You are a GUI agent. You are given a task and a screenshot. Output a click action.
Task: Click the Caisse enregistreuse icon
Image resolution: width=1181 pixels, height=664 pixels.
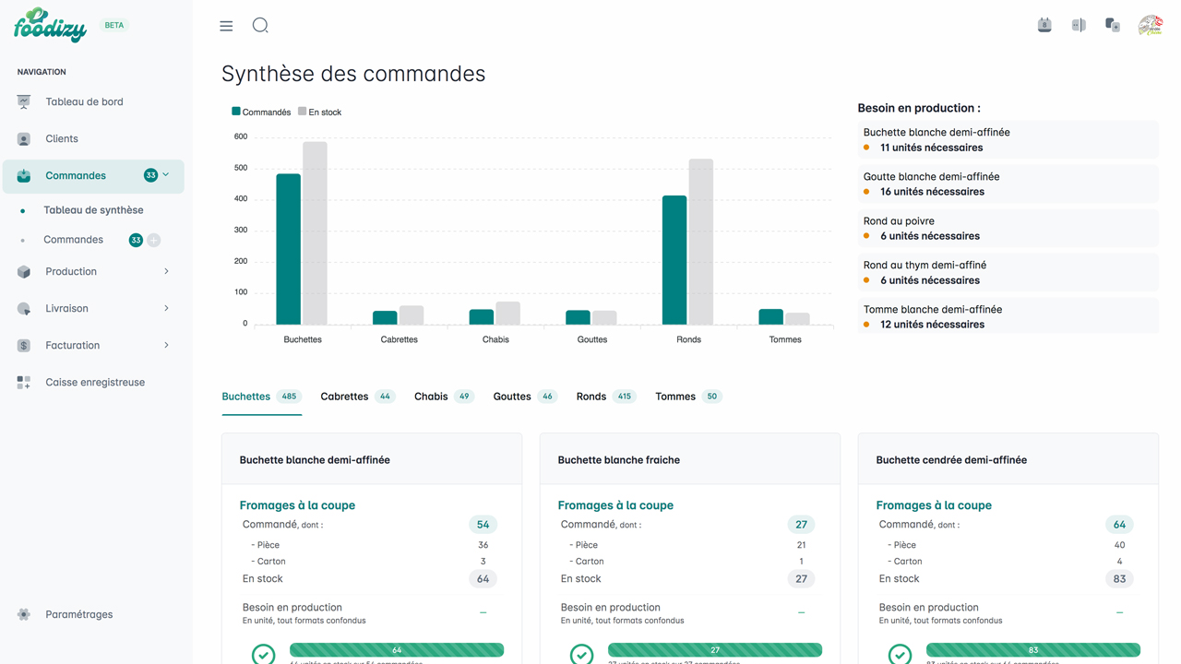(x=24, y=382)
